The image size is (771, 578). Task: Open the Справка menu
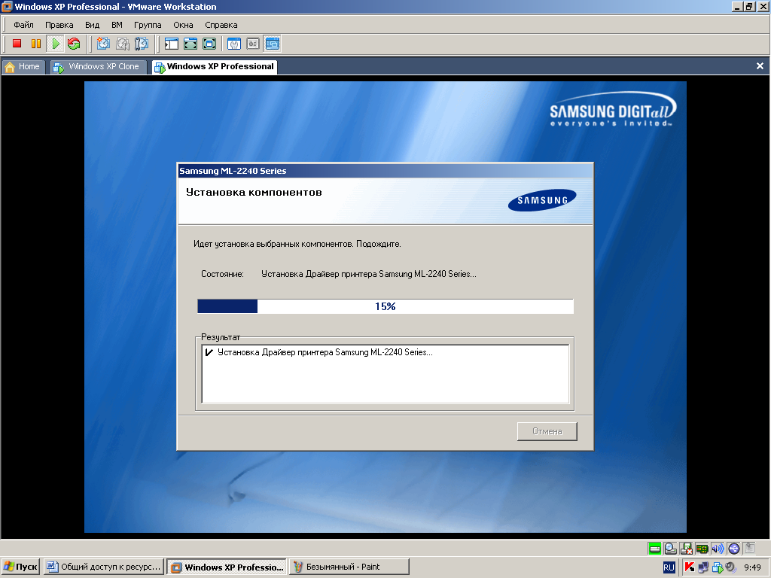click(x=221, y=25)
